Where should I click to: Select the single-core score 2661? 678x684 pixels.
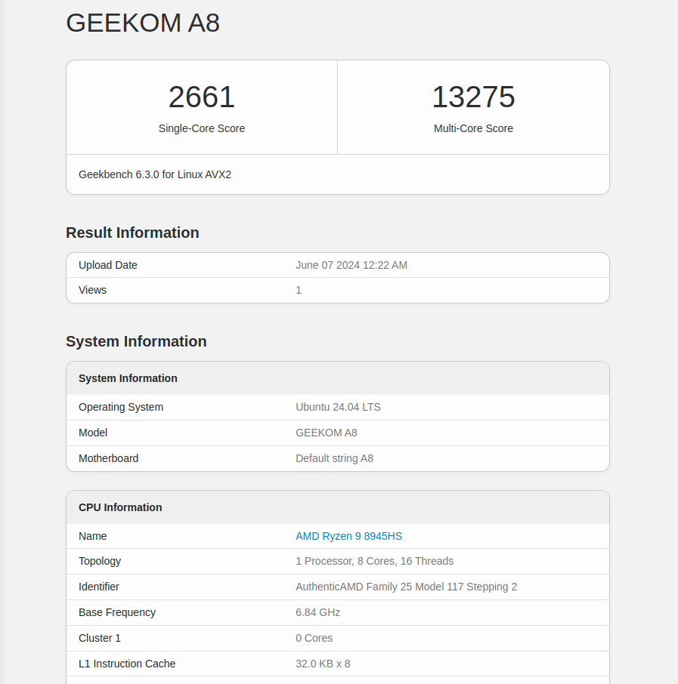point(202,97)
